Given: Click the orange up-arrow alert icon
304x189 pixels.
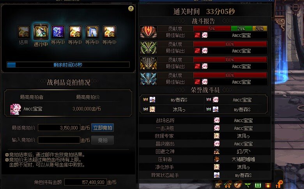Looking at the screenshot, I should point(278,185).
